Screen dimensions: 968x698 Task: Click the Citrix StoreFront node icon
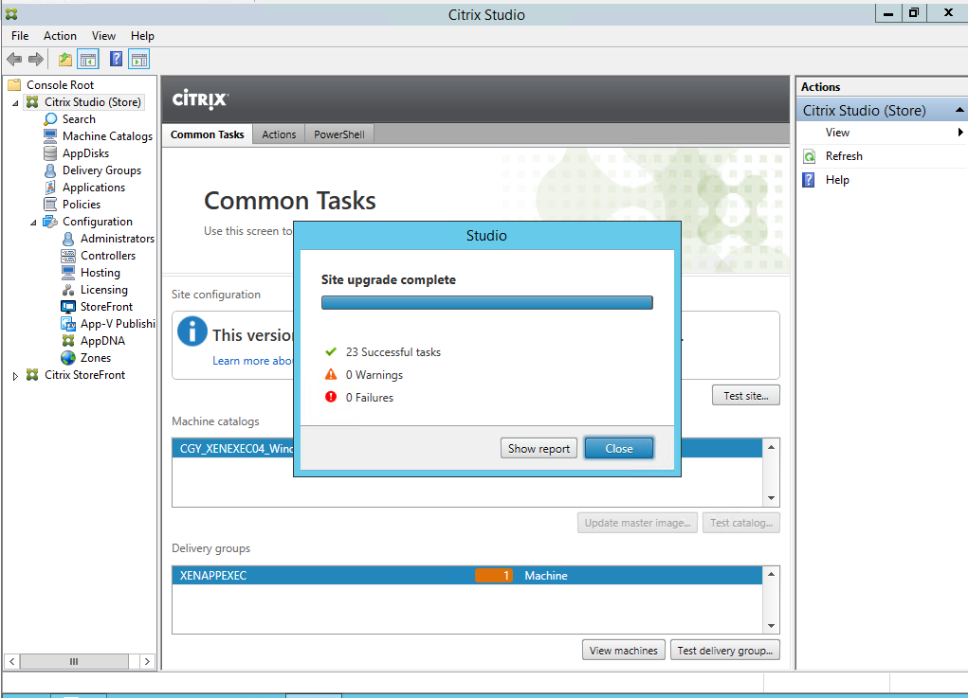point(33,375)
